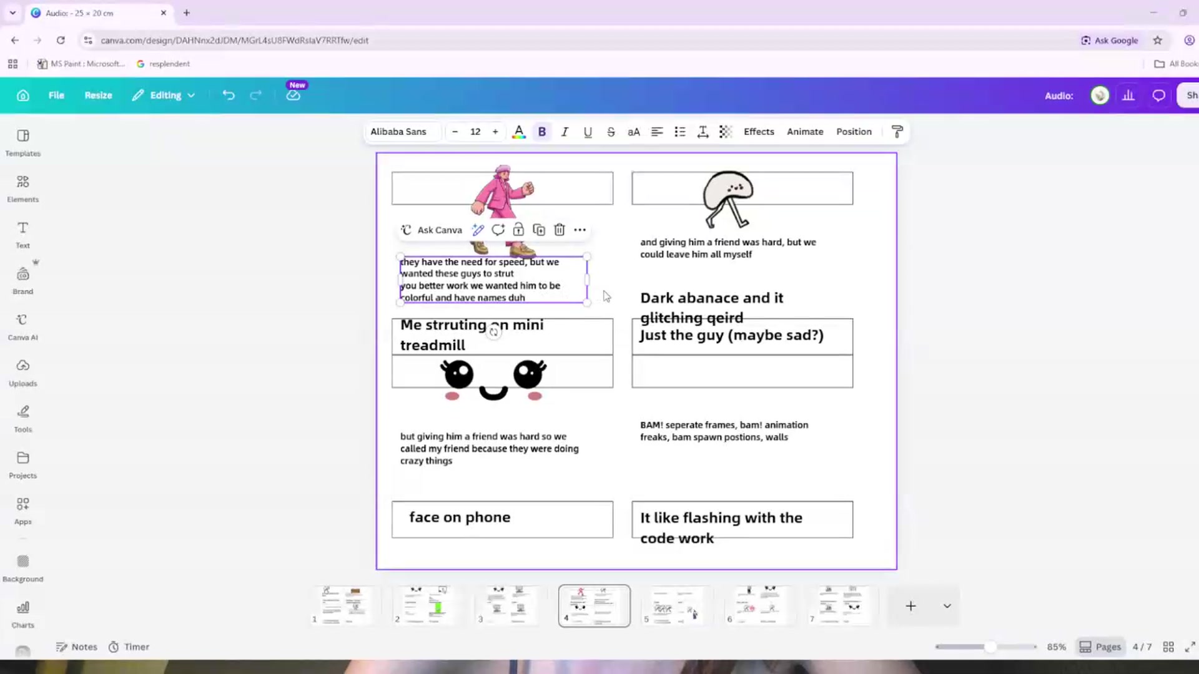Open Animate options
This screenshot has height=674, width=1199.
[x=805, y=132]
